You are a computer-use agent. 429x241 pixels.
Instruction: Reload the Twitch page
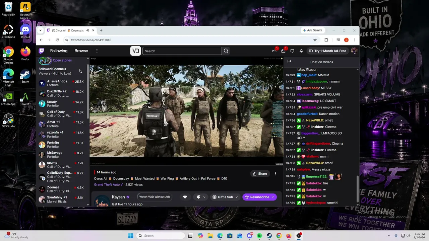[x=57, y=40]
